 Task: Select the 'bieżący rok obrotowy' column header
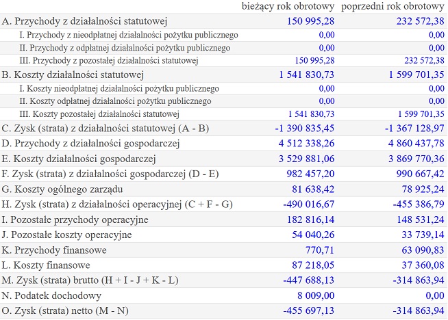[288, 6]
